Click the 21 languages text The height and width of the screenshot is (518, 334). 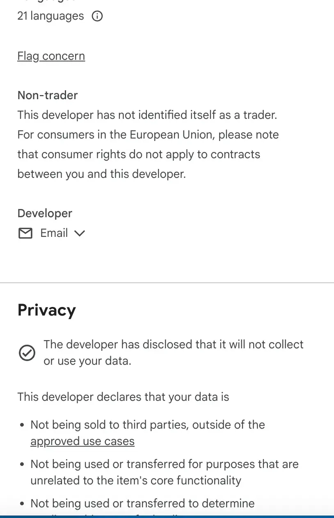[x=50, y=16]
